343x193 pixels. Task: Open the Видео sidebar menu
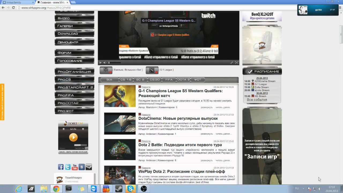[74, 18]
